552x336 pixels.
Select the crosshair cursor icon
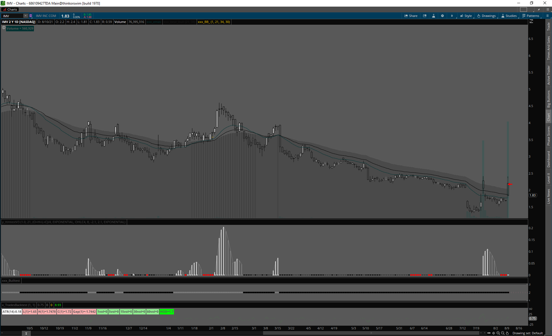pyautogui.click(x=494, y=333)
